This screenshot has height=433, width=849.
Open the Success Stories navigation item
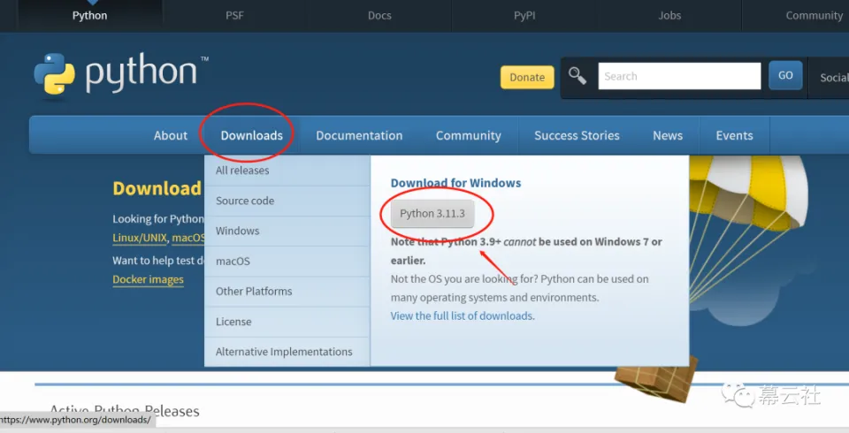[577, 135]
